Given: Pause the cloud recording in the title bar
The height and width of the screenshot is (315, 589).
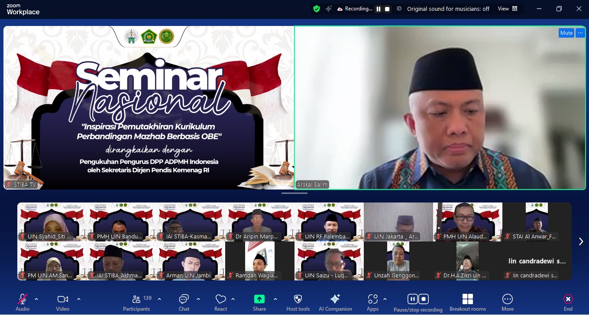Looking at the screenshot, I should pyautogui.click(x=379, y=9).
